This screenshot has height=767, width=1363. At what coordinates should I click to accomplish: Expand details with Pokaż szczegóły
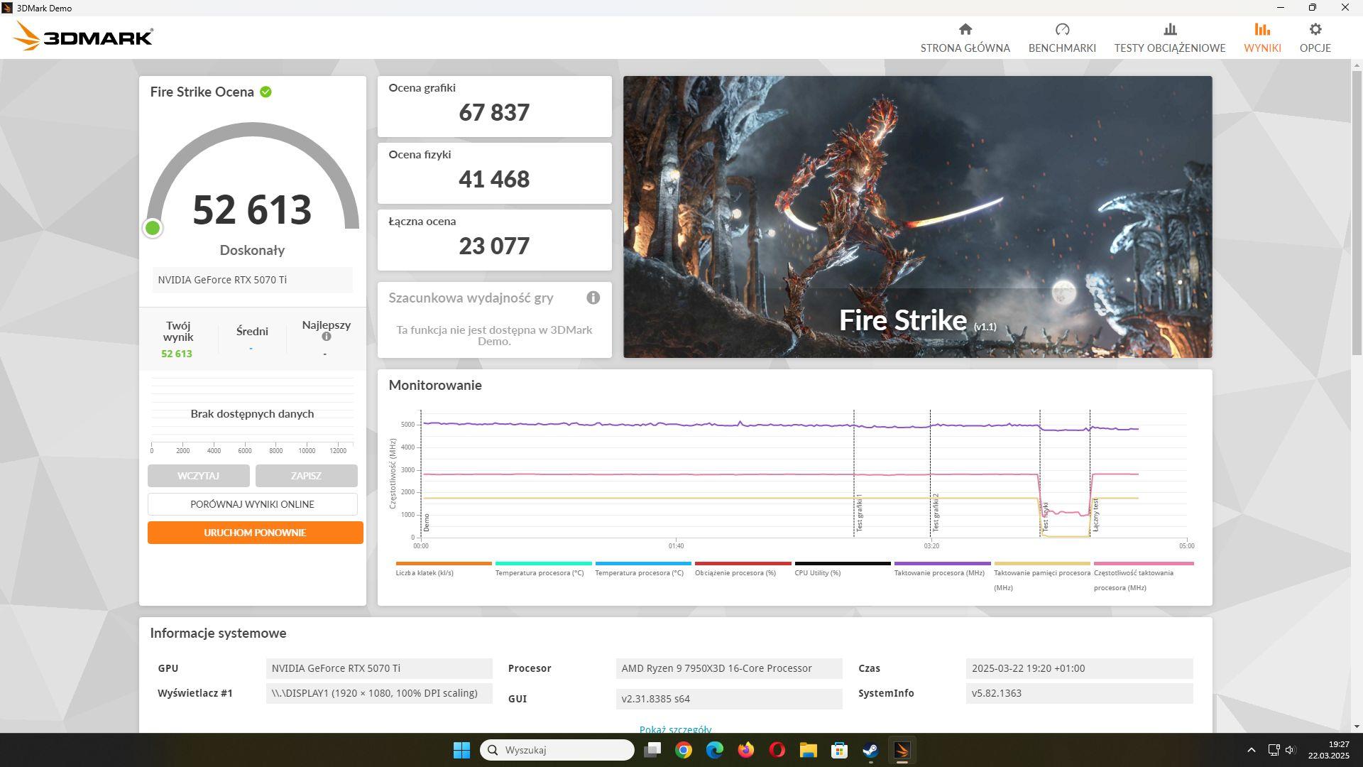pos(674,729)
